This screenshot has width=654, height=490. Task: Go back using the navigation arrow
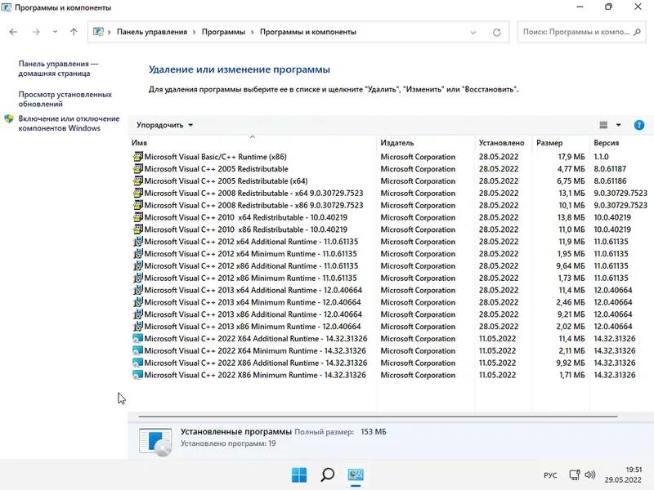[12, 33]
